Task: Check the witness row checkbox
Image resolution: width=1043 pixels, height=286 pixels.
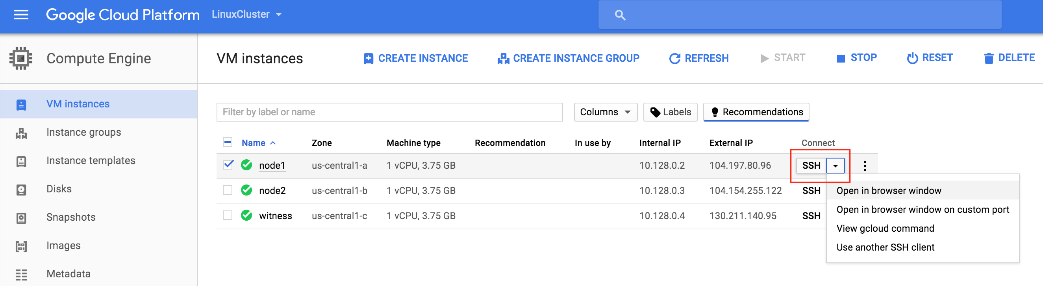Action: click(228, 215)
